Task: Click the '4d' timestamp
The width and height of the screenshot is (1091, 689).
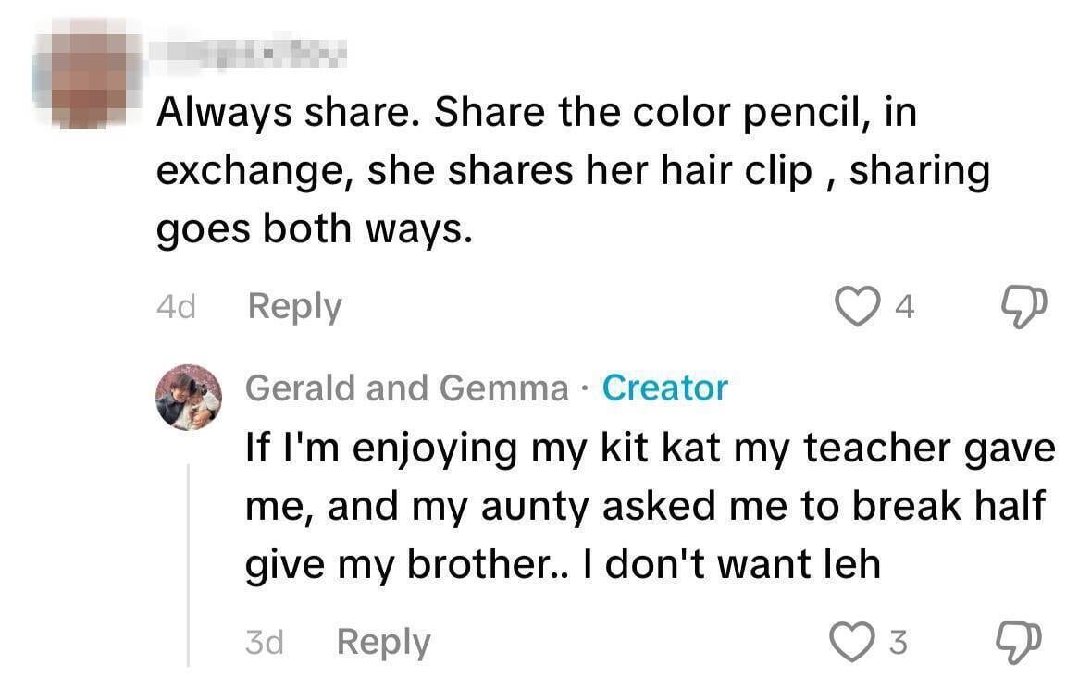Action: (x=176, y=307)
